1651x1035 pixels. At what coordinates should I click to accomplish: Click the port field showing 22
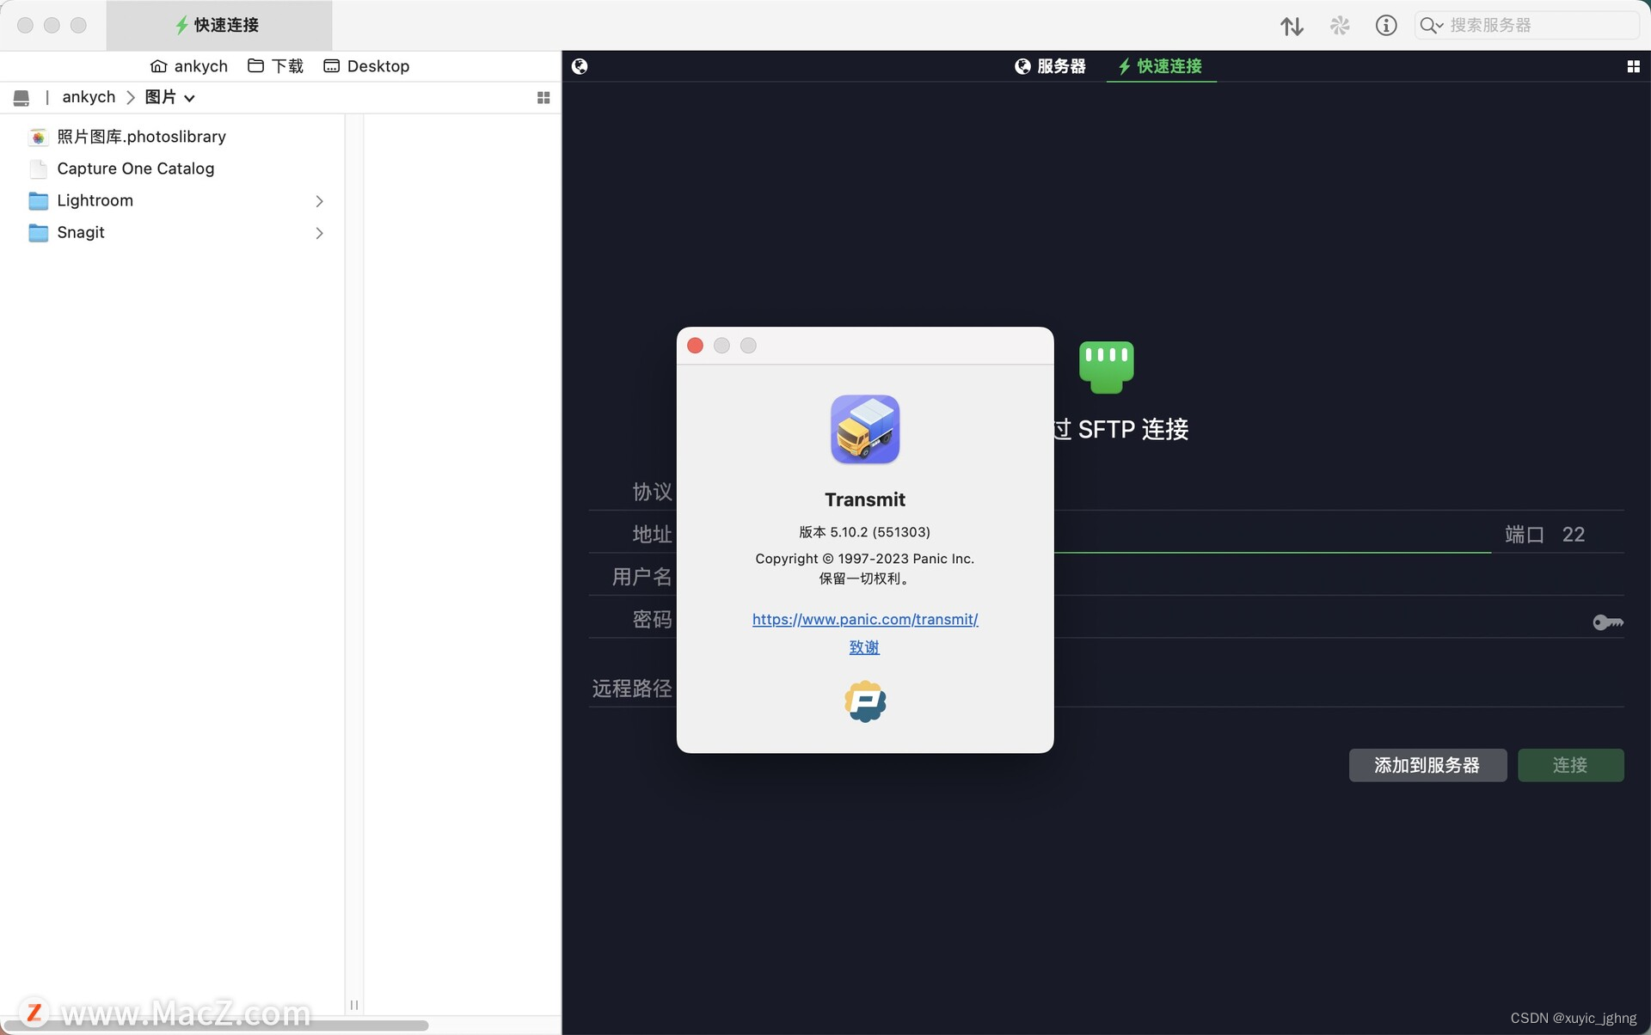[1574, 535]
